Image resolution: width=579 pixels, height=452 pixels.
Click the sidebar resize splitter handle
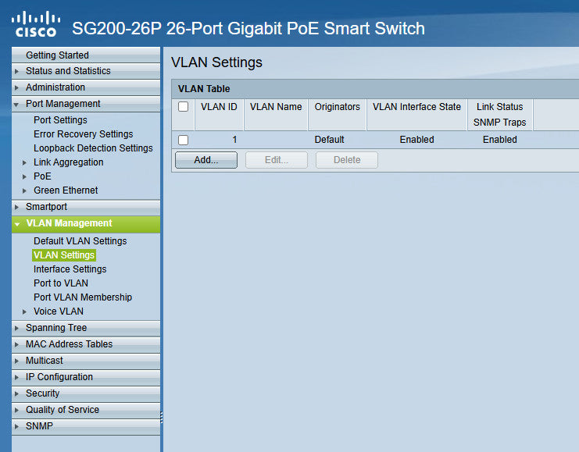tap(162, 418)
